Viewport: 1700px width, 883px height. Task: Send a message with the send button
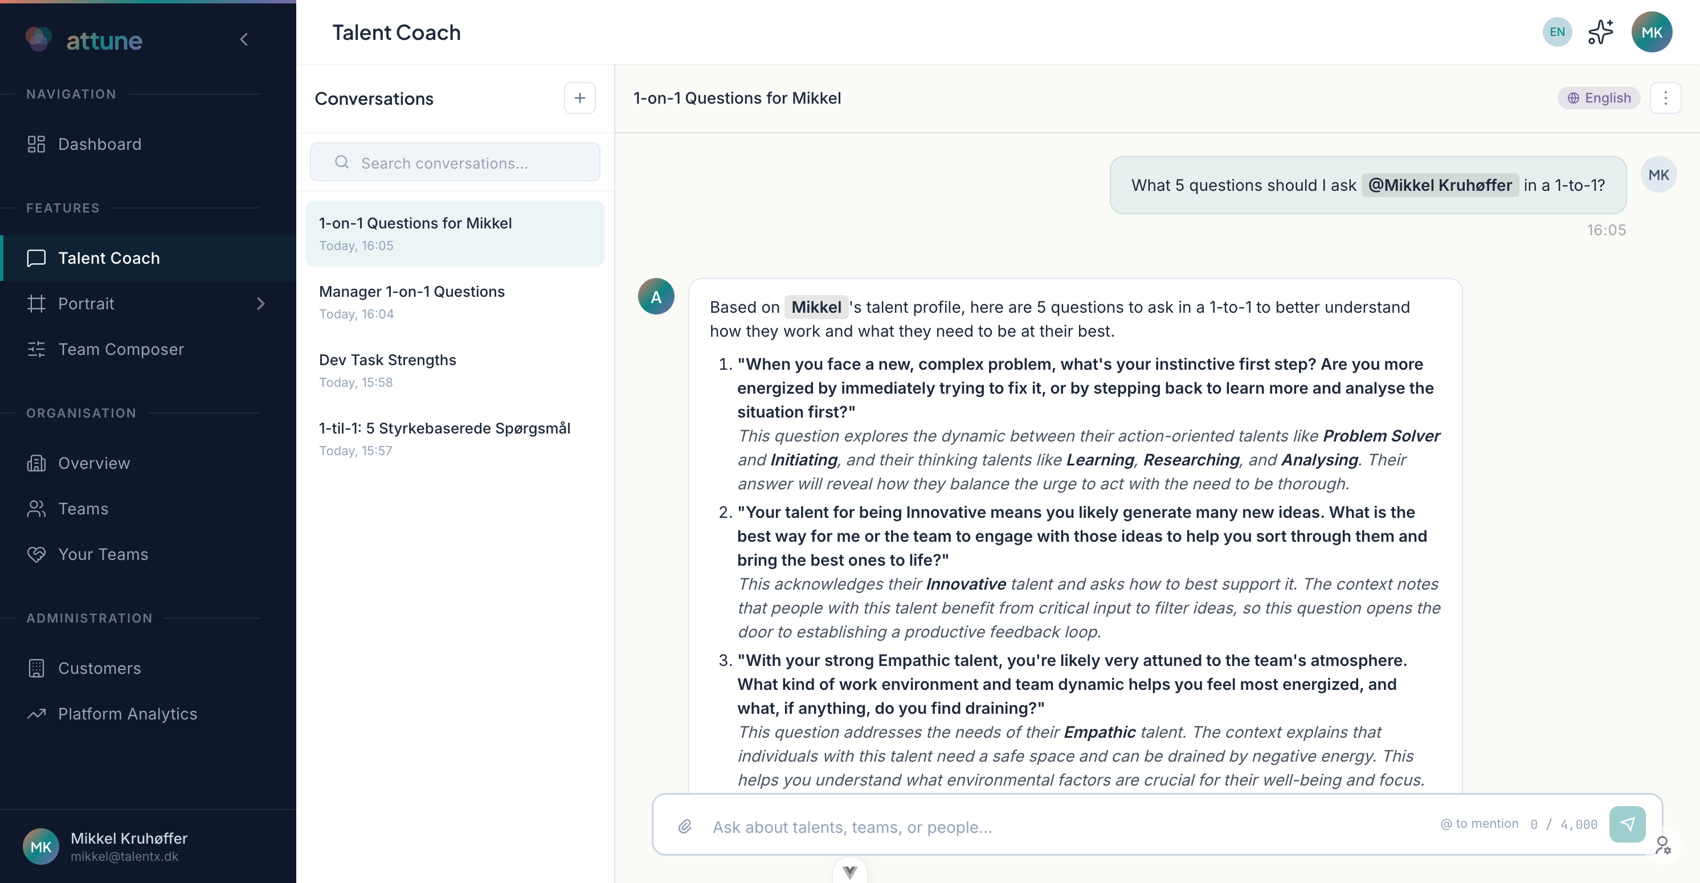1628,824
